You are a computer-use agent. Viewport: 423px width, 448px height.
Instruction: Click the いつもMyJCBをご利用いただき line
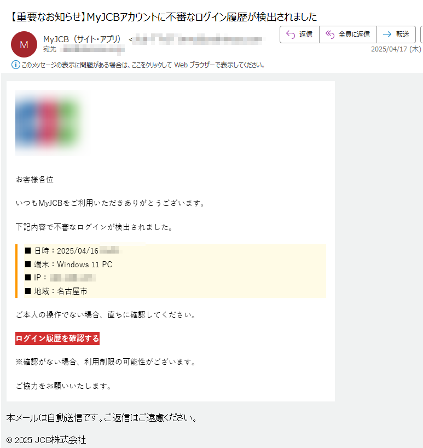click(x=111, y=203)
